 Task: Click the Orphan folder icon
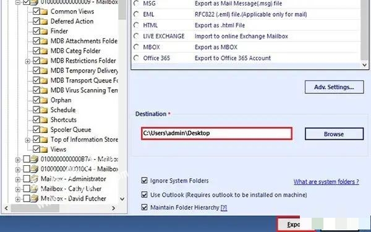click(44, 100)
